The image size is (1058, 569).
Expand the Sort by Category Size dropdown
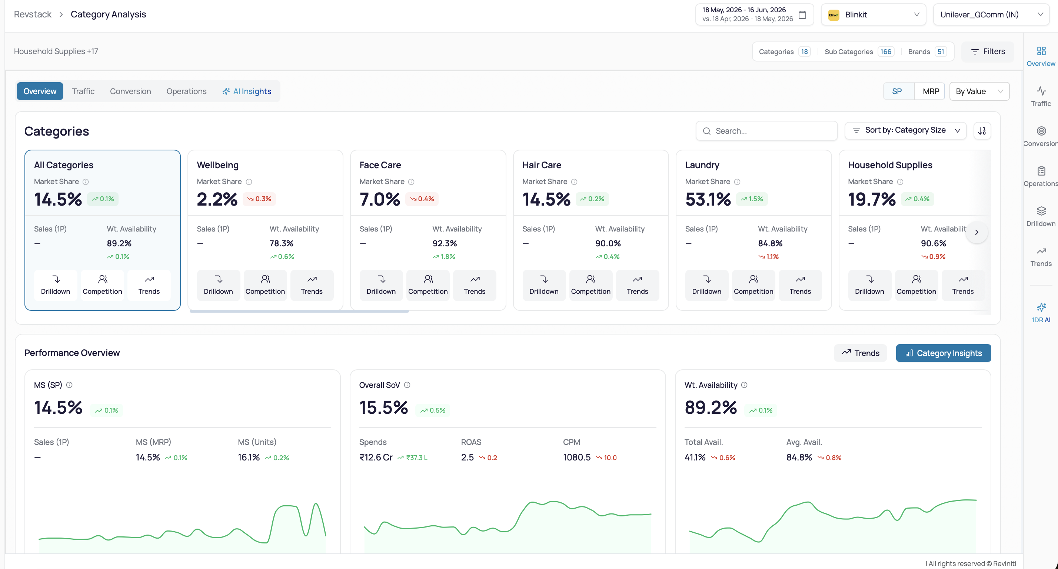tap(905, 130)
